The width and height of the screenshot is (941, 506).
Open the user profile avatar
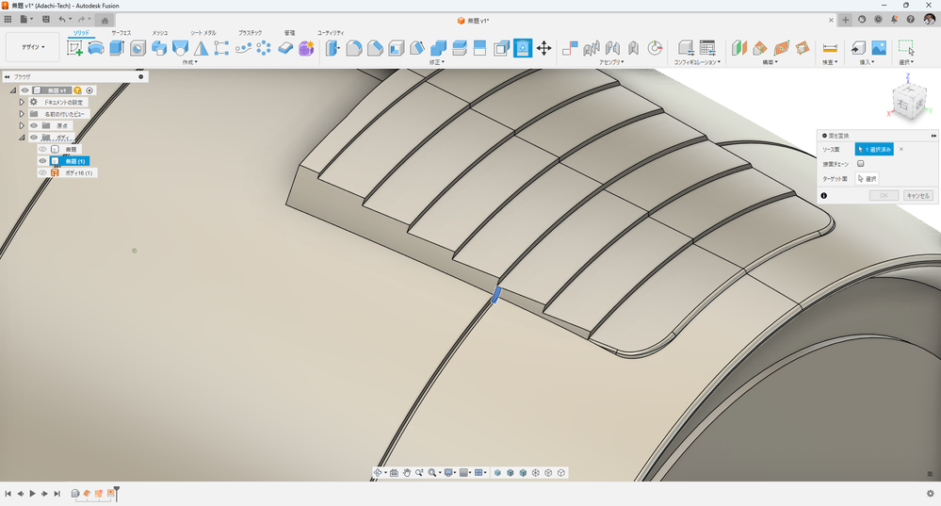(x=929, y=20)
